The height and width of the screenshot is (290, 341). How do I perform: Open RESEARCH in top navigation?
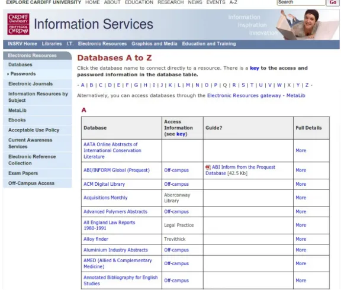tap(170, 2)
